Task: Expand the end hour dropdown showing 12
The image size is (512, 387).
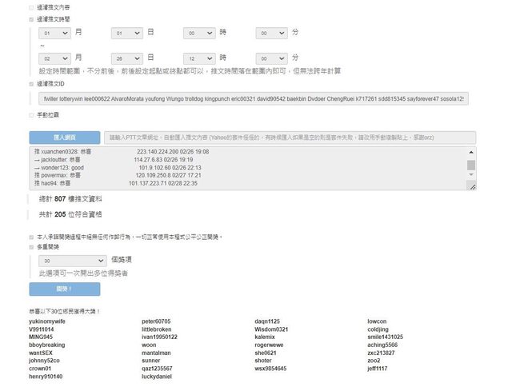Action: pyautogui.click(x=199, y=58)
